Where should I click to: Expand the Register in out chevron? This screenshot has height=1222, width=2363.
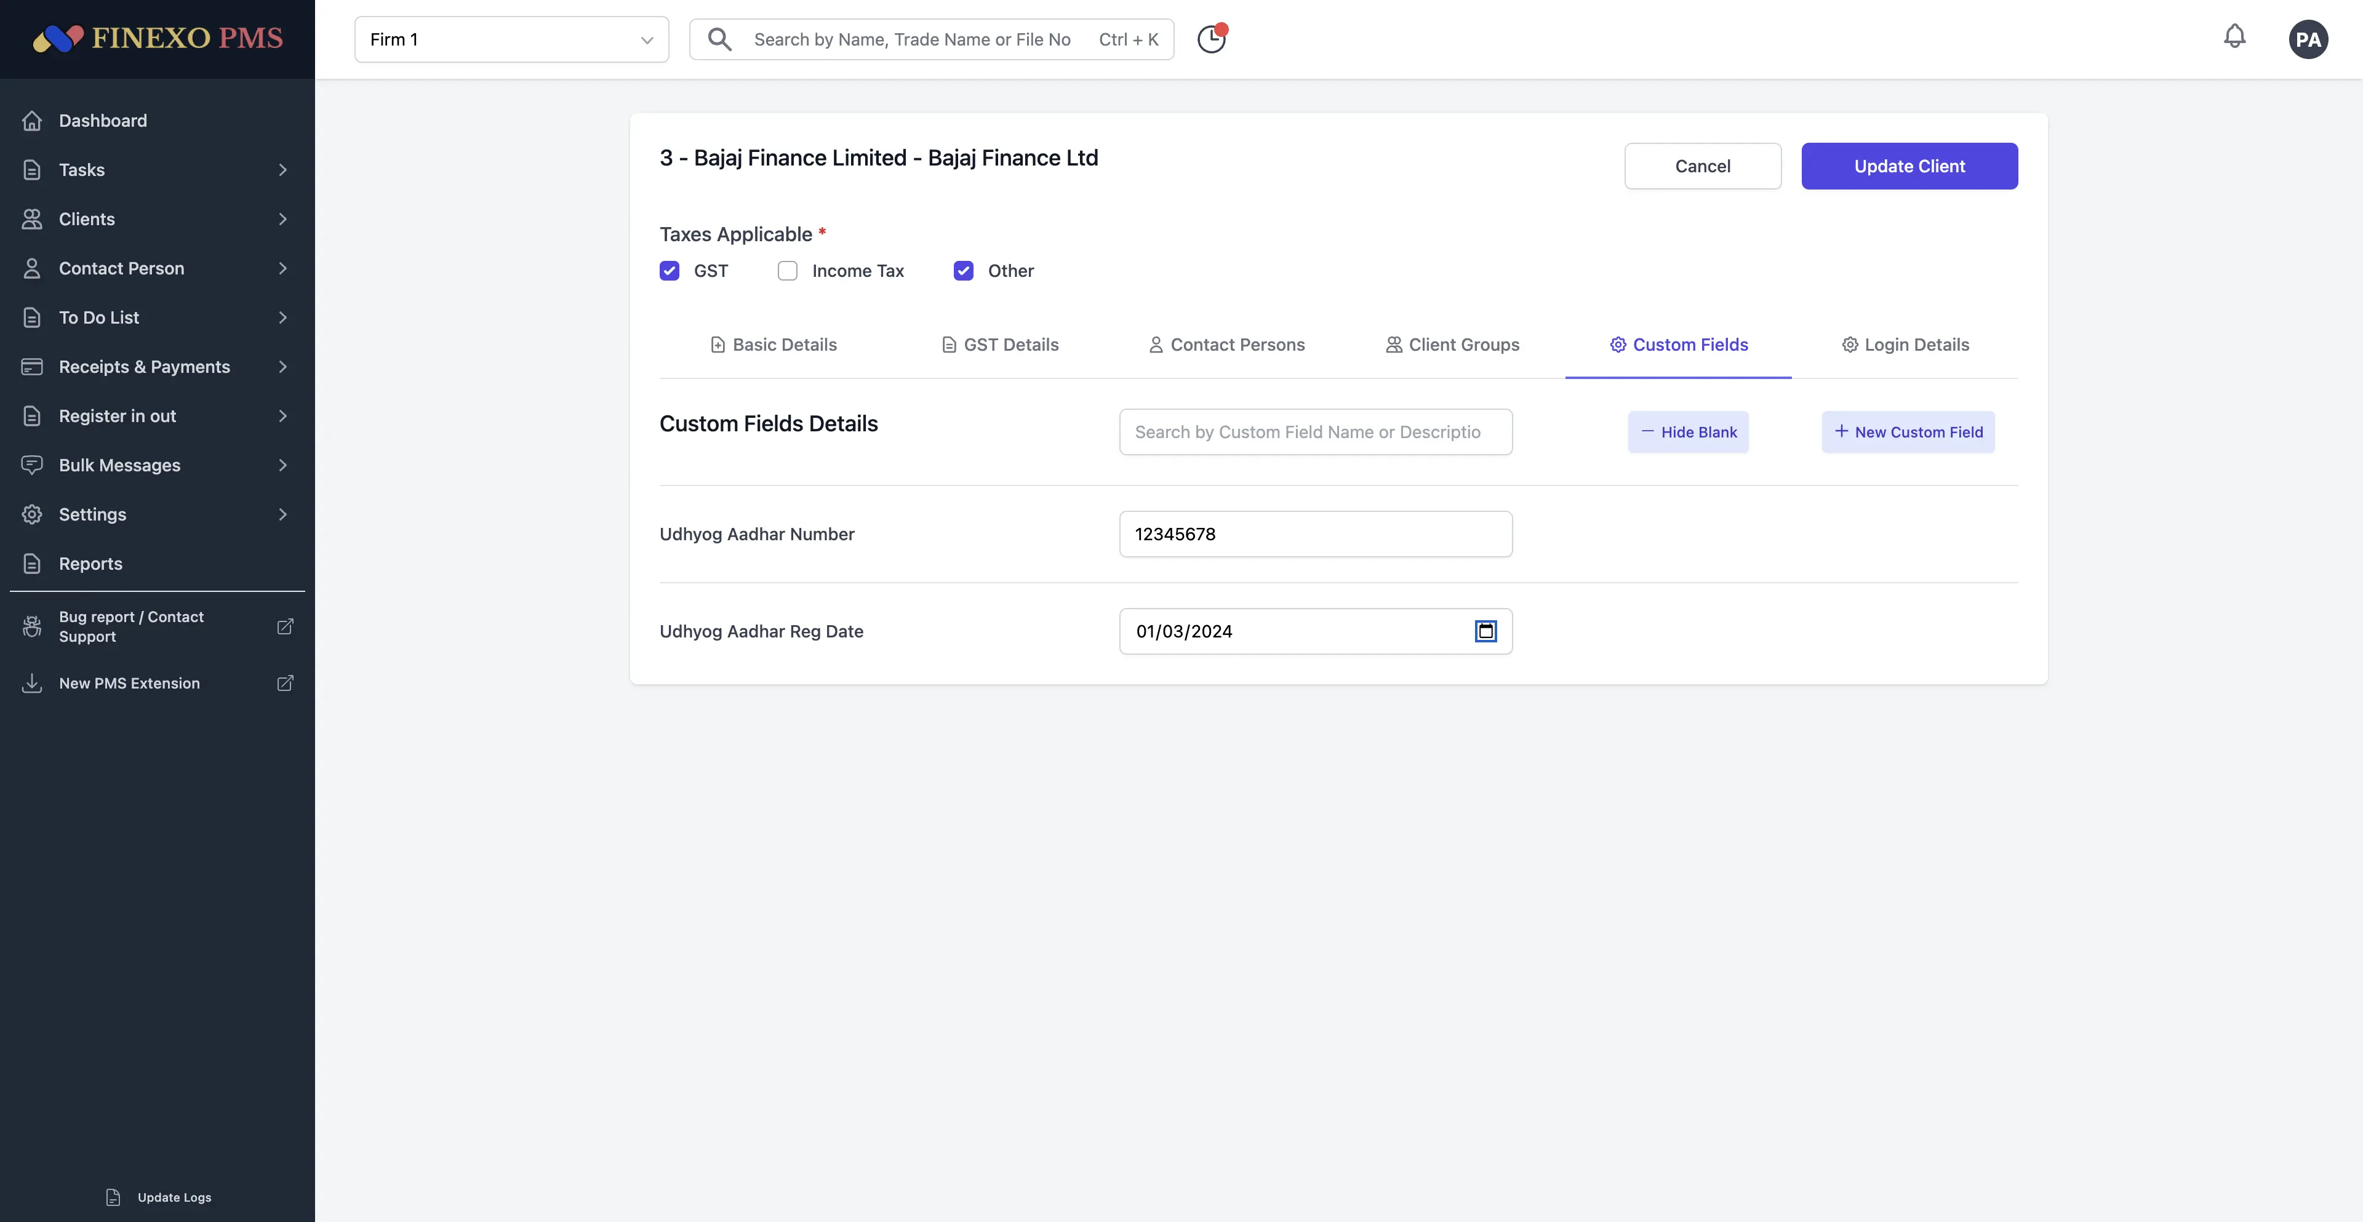tap(282, 415)
